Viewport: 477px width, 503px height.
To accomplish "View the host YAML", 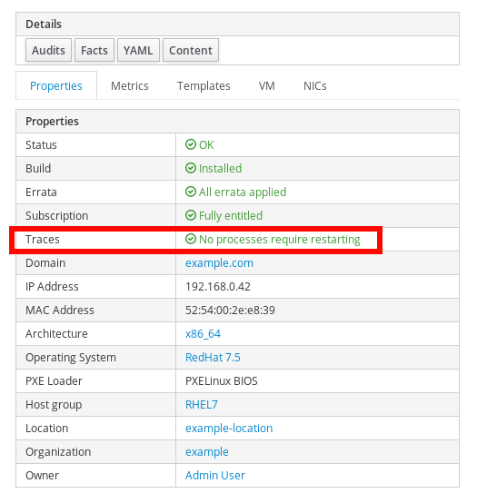I will [138, 50].
